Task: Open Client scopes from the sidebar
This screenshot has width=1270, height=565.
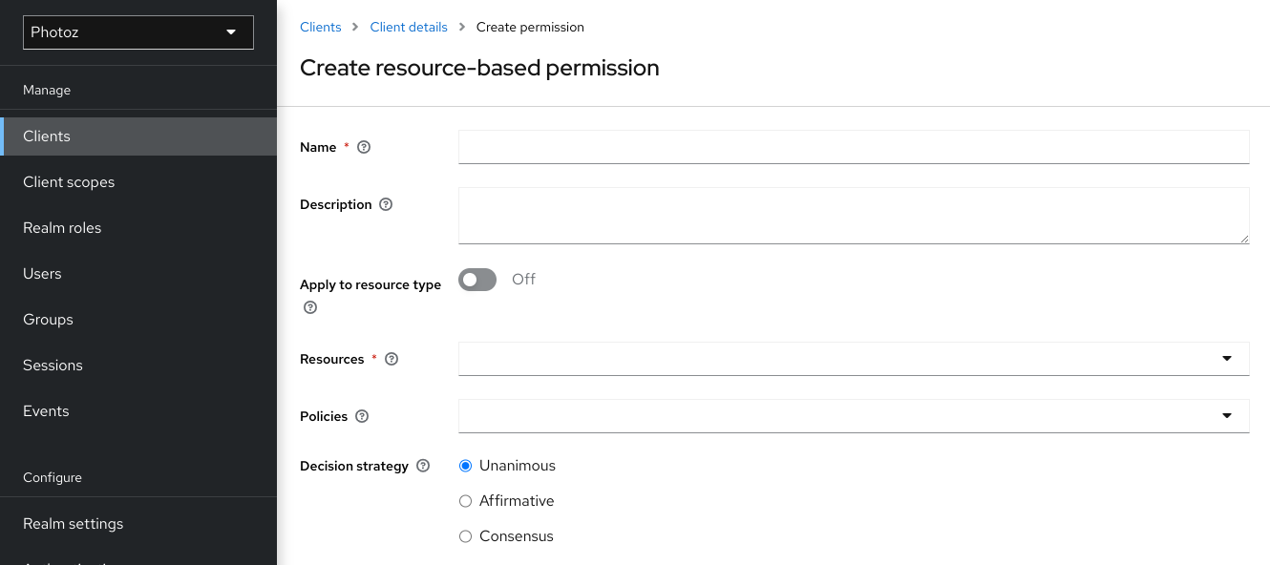Action: [69, 181]
